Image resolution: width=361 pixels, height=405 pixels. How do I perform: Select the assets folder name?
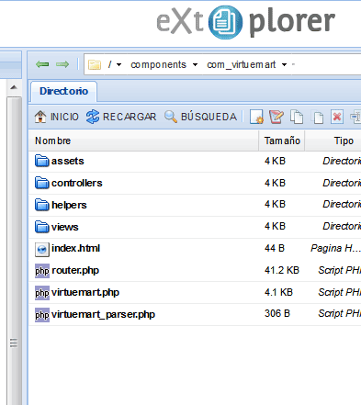click(68, 161)
